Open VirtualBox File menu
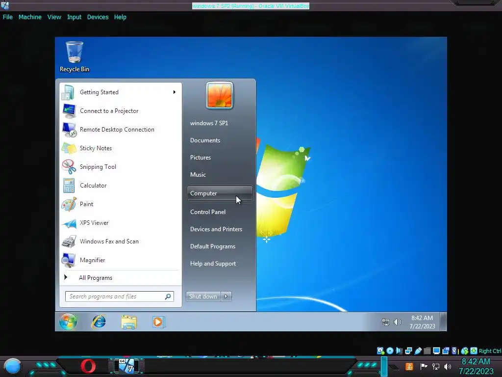 pos(8,17)
